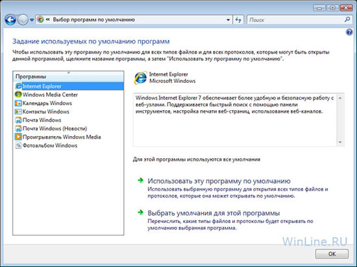
Task: Click Использовать эту программу по умолчанию
Action: point(219,181)
